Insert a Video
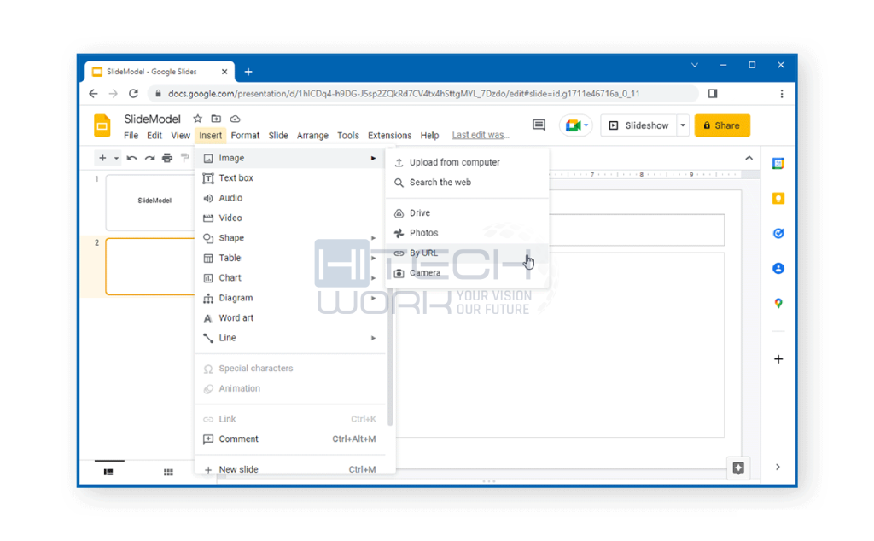Viewport: 874px width, 541px height. tap(290, 218)
